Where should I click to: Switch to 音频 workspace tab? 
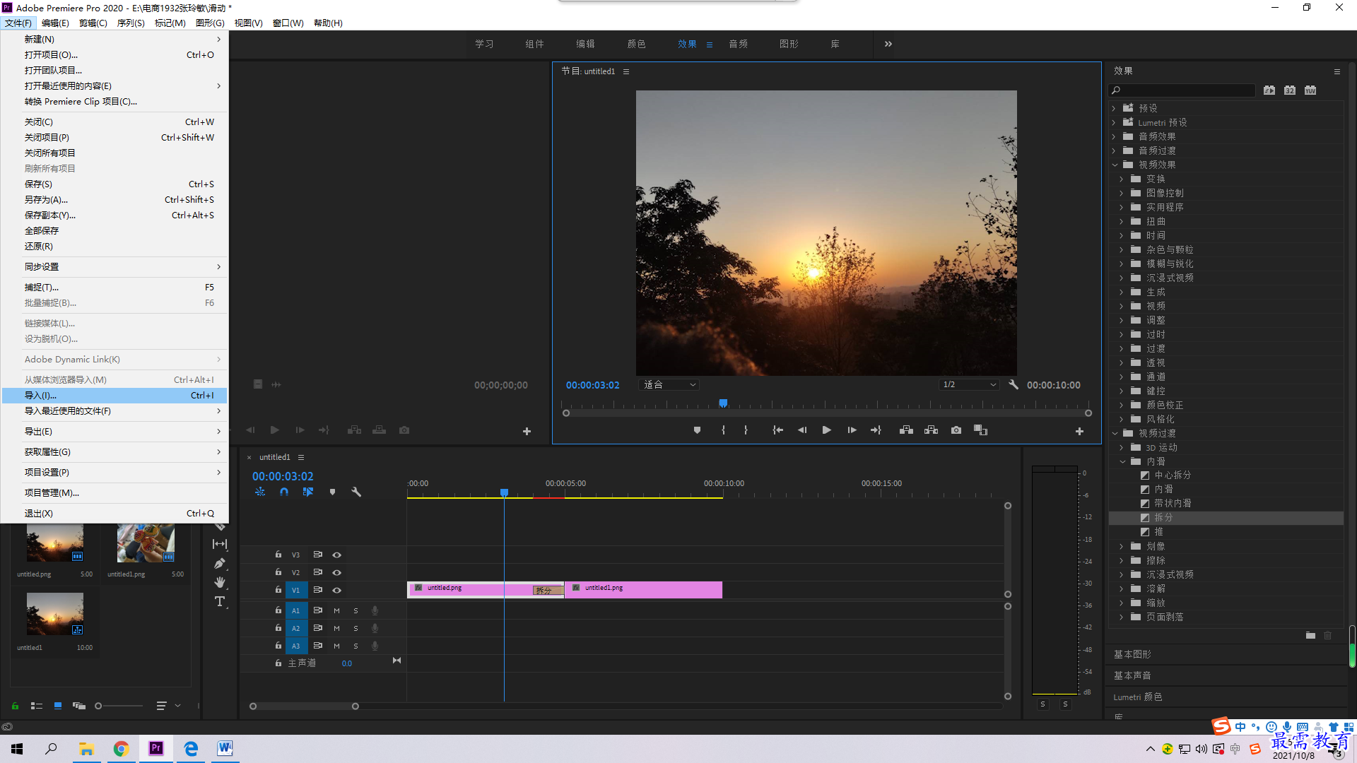pos(738,44)
